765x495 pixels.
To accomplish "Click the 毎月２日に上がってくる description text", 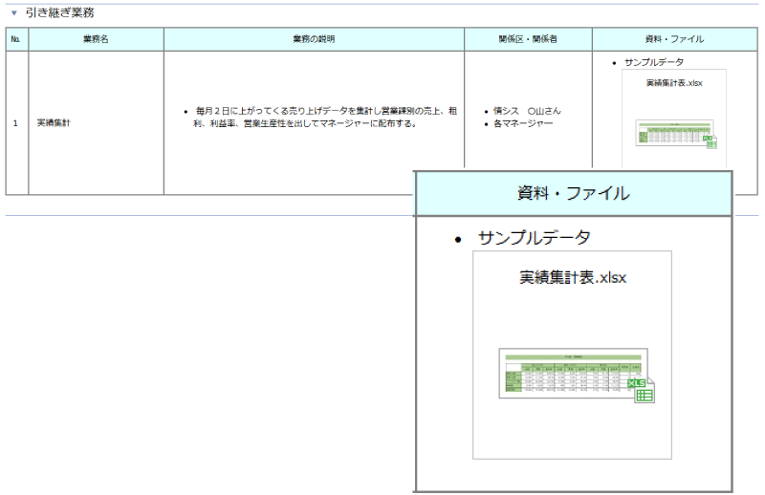I will (x=325, y=117).
